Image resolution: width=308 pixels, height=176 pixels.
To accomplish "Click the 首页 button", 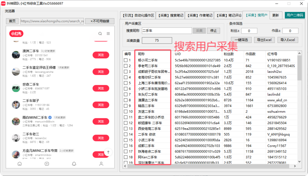I will point(12,21).
